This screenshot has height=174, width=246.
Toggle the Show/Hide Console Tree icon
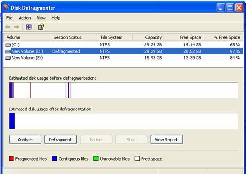[x=29, y=27]
